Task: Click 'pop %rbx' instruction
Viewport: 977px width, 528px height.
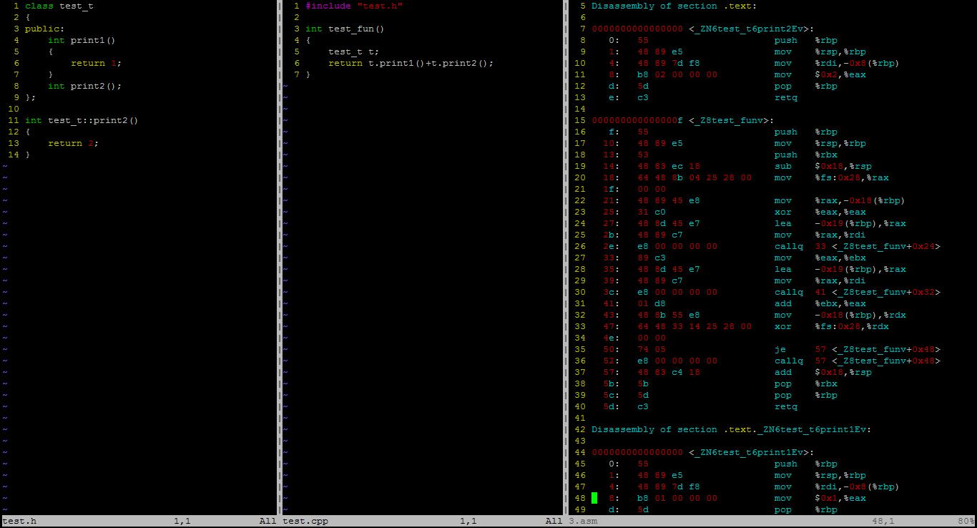Action: click(x=805, y=383)
